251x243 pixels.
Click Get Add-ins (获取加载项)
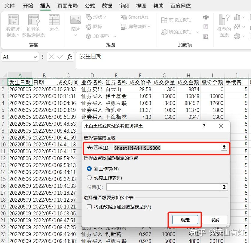pos(176,20)
